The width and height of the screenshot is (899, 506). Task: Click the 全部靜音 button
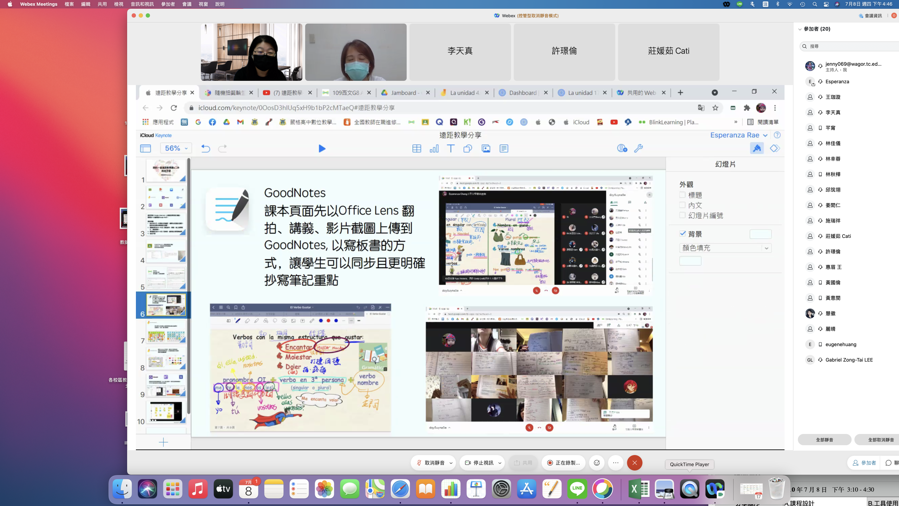[x=824, y=440]
